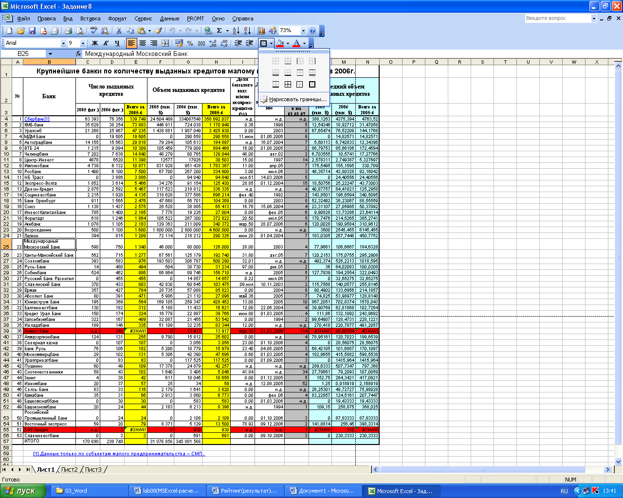
Task: Toggle align left button
Action: click(131, 43)
